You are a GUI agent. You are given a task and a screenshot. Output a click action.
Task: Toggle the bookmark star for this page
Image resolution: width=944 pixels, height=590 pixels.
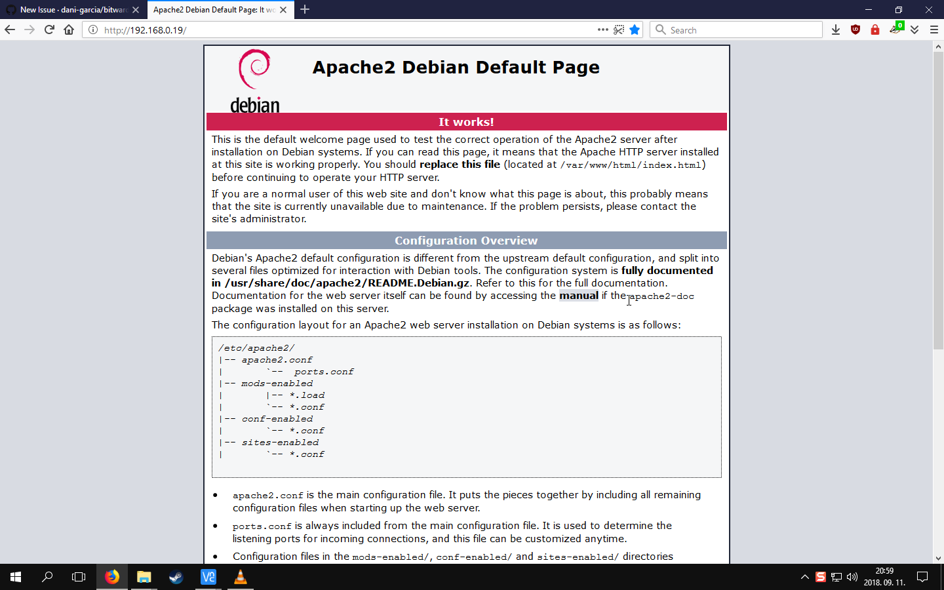pyautogui.click(x=635, y=29)
